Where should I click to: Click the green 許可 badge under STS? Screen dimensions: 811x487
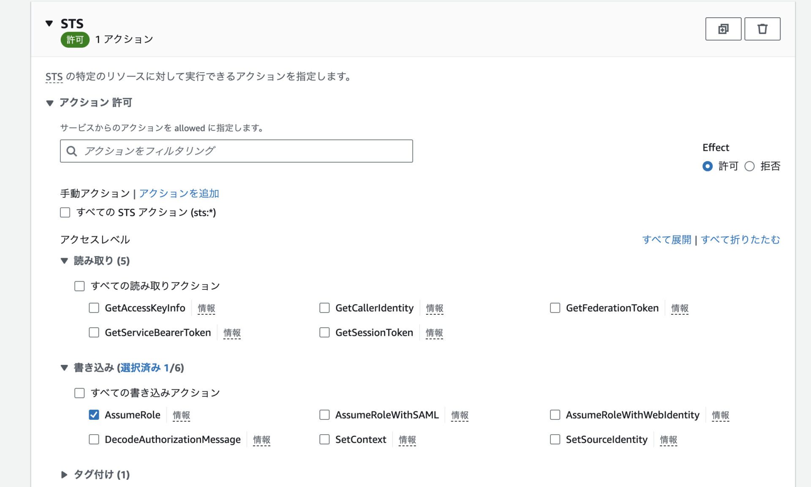pos(75,40)
